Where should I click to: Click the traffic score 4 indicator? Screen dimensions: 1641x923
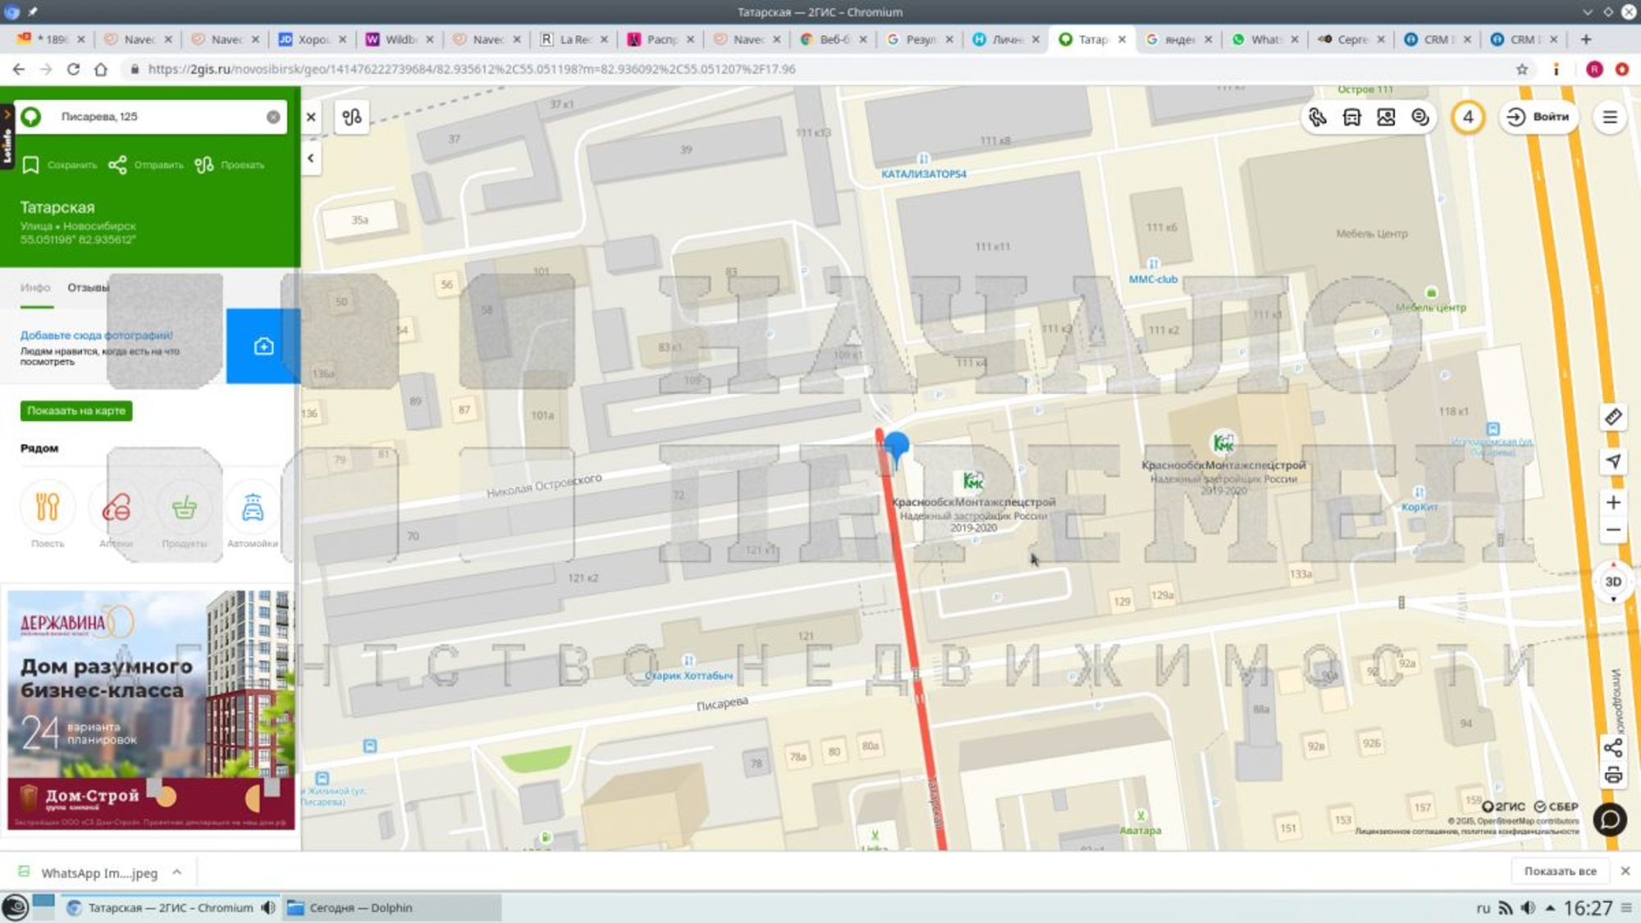tap(1468, 117)
